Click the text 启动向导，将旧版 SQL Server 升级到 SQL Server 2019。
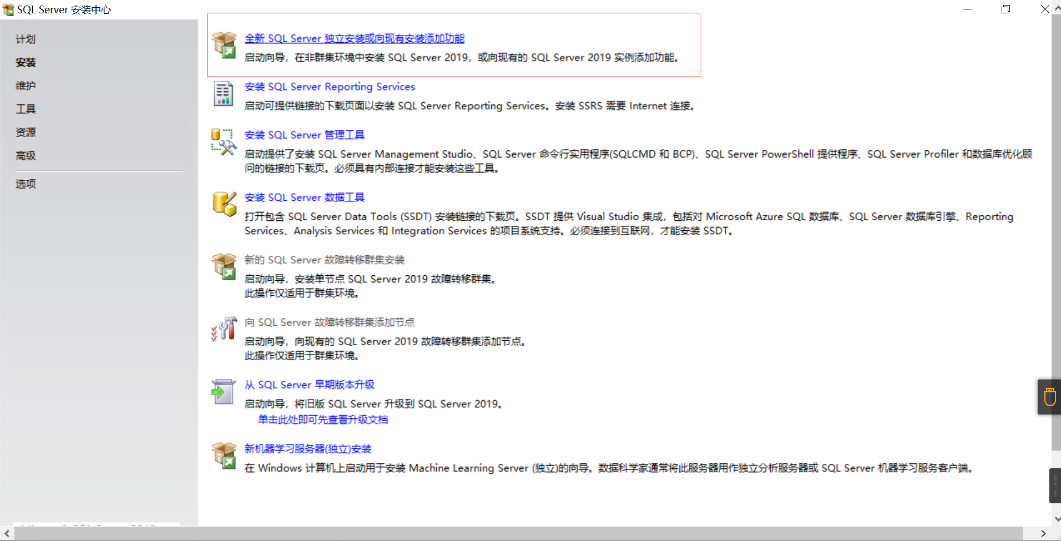The width and height of the screenshot is (1061, 541). (x=375, y=403)
